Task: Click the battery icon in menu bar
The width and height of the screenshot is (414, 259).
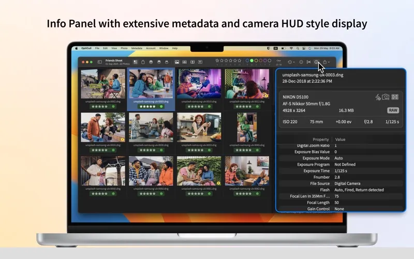Action: click(284, 48)
